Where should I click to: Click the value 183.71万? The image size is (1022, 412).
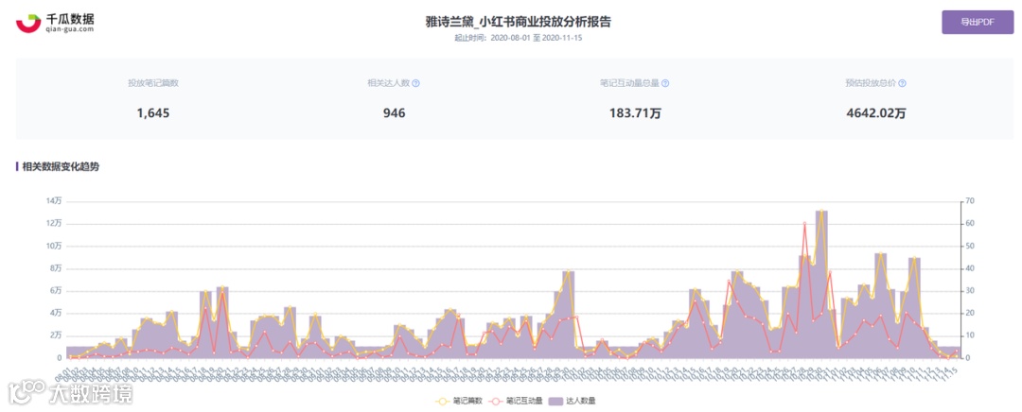[635, 113]
